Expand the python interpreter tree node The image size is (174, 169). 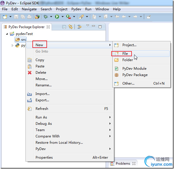tap(12, 45)
